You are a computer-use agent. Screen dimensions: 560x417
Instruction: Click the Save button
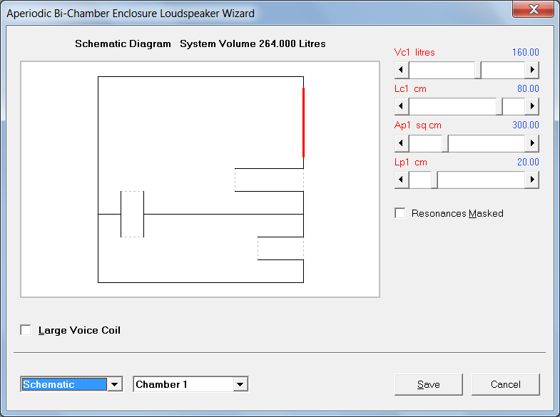[429, 384]
